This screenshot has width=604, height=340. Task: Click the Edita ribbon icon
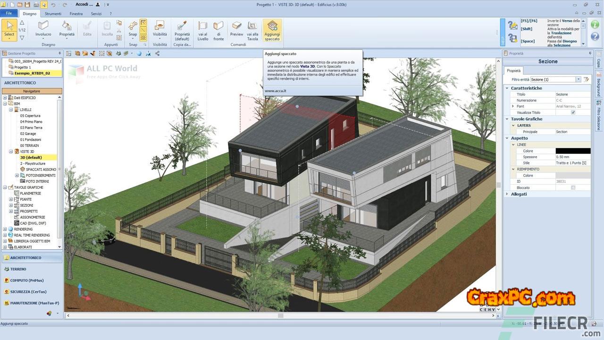pyautogui.click(x=87, y=29)
